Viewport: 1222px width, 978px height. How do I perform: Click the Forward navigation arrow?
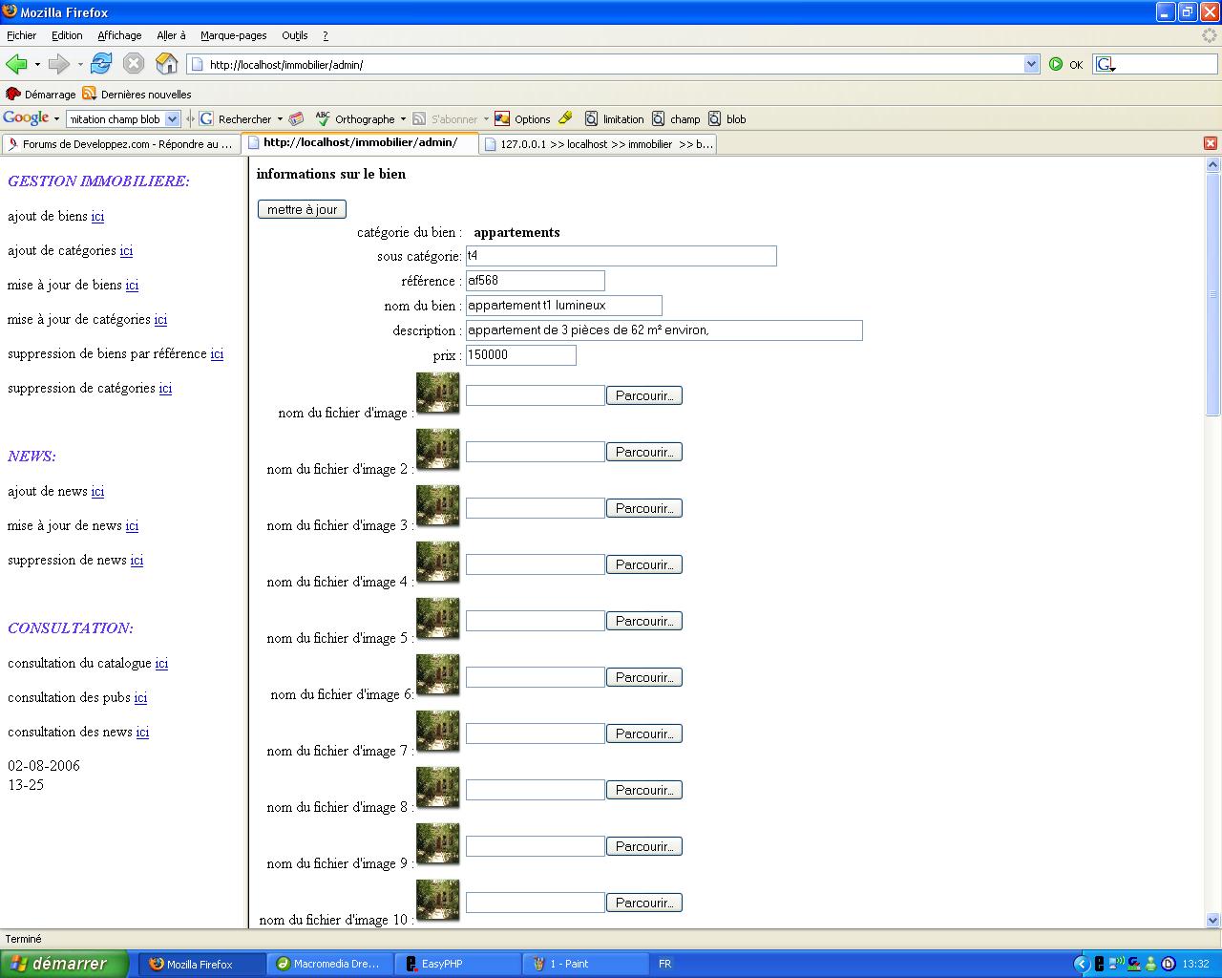59,64
